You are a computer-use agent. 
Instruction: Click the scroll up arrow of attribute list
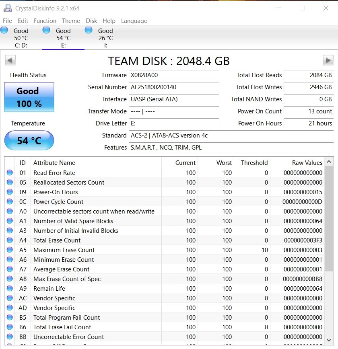[329, 162]
